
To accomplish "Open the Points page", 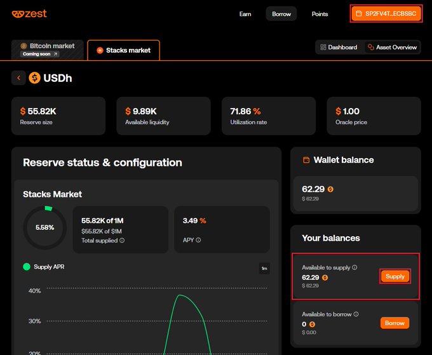I will coord(320,14).
